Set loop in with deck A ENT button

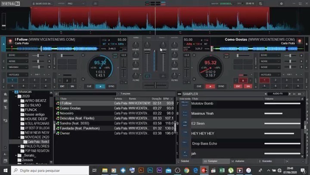click(x=62, y=86)
